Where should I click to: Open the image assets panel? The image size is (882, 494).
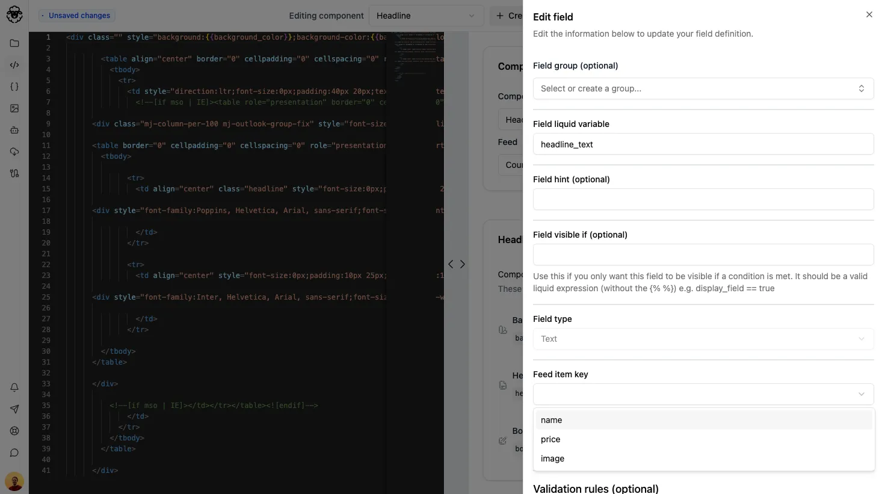[14, 108]
